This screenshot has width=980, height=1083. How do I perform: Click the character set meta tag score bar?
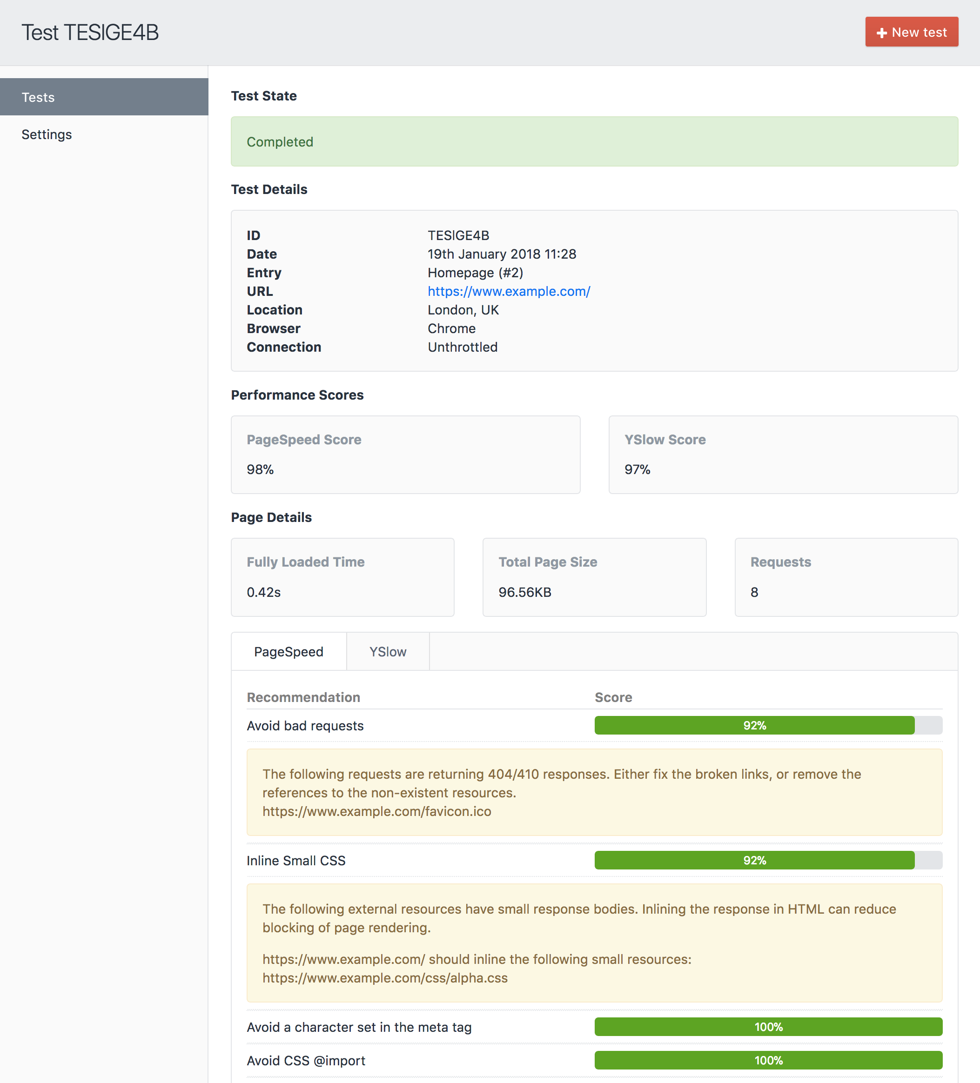pyautogui.click(x=768, y=1027)
